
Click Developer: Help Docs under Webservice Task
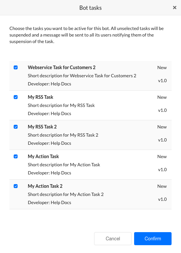pyautogui.click(x=49, y=84)
